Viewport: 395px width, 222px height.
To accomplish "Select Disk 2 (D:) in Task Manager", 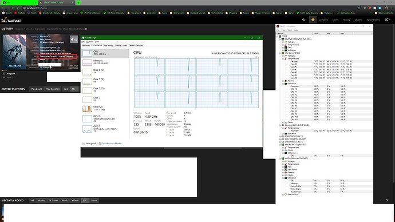I will point(105,90).
